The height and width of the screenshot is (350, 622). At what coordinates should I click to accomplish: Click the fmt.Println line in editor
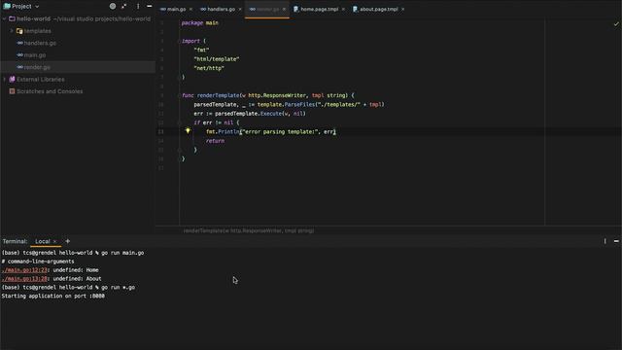click(x=271, y=132)
